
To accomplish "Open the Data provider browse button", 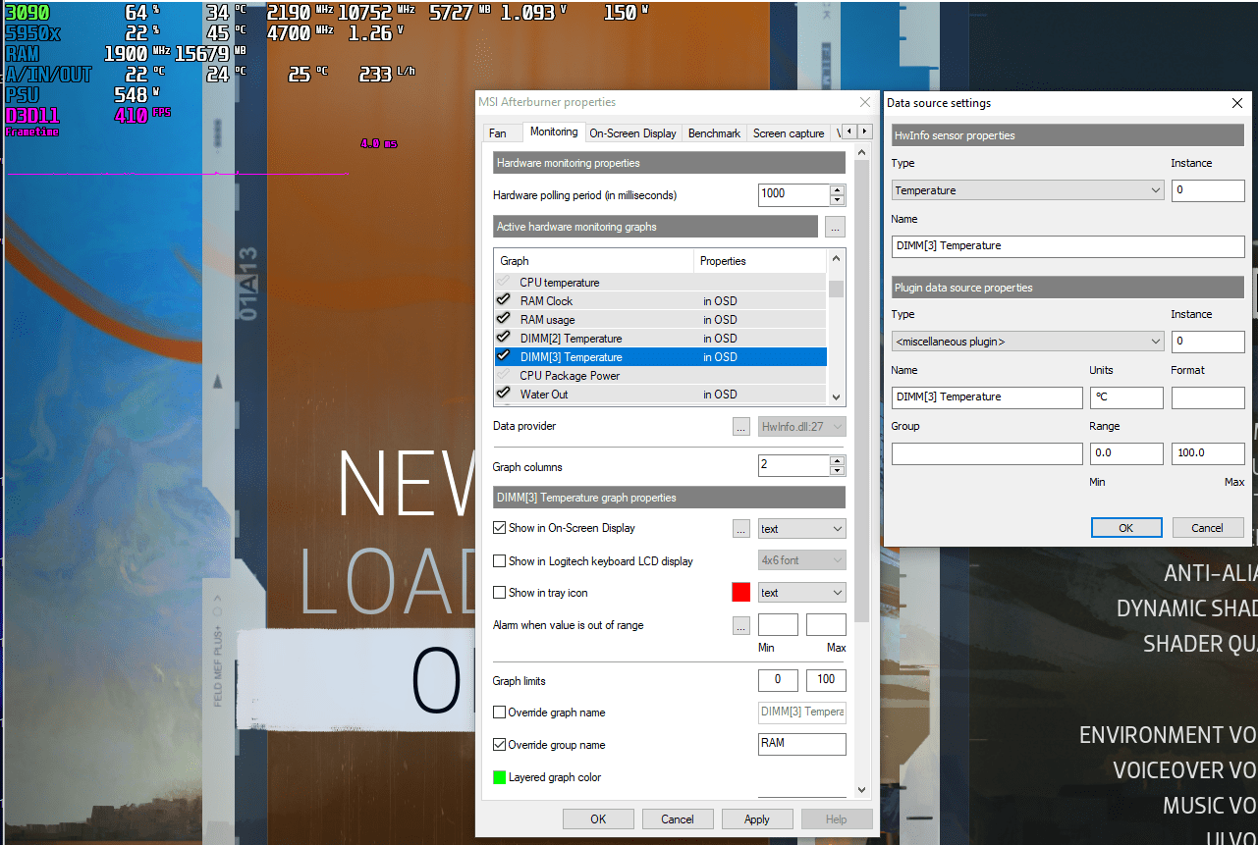I will [x=742, y=427].
